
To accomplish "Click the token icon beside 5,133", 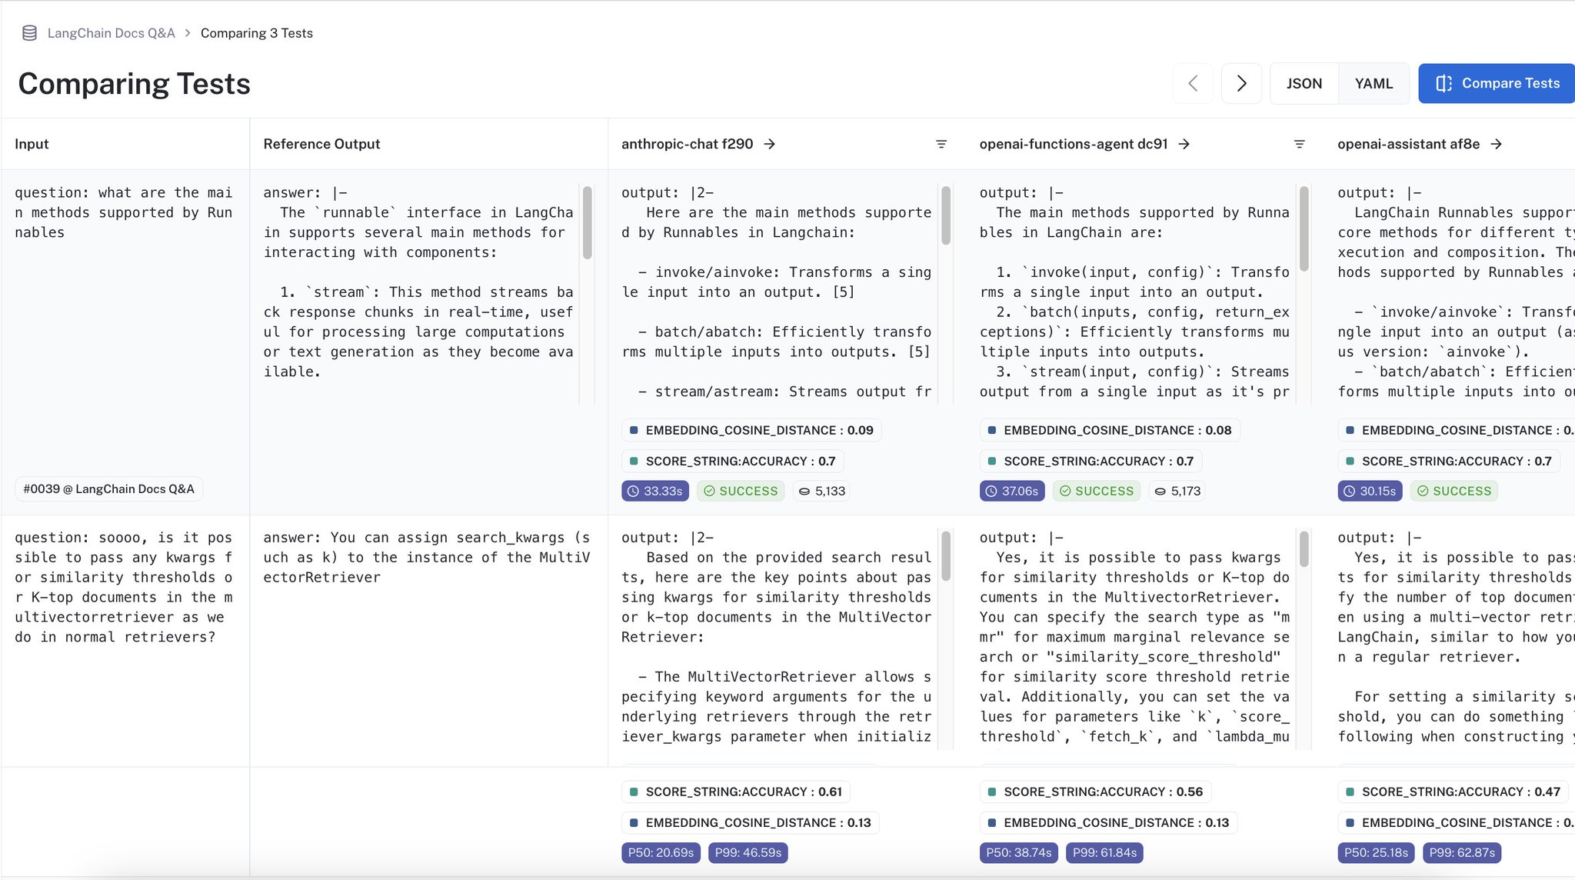I will pos(804,491).
